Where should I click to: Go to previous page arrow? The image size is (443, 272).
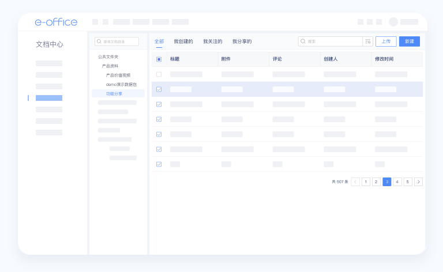[x=355, y=182]
